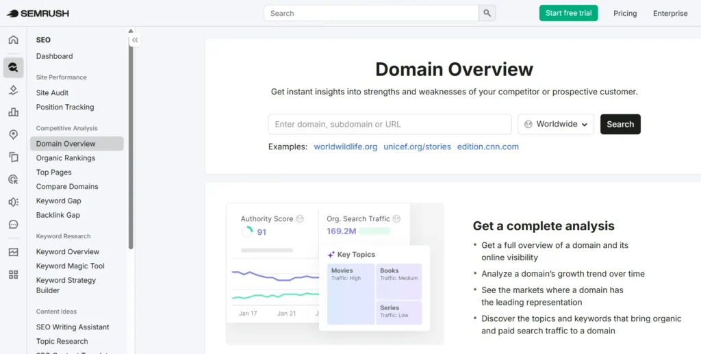Open the Pricing link
Image resolution: width=701 pixels, height=354 pixels.
click(x=625, y=14)
